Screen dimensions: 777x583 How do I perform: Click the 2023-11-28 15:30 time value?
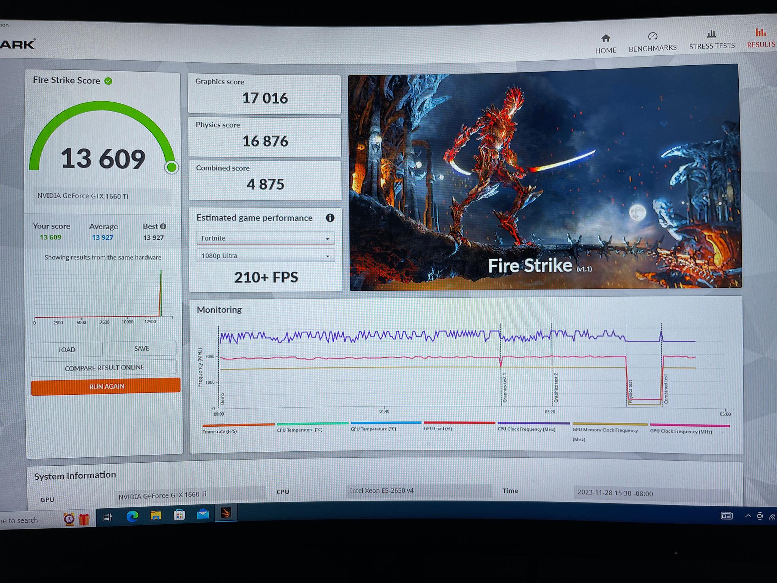tap(615, 493)
